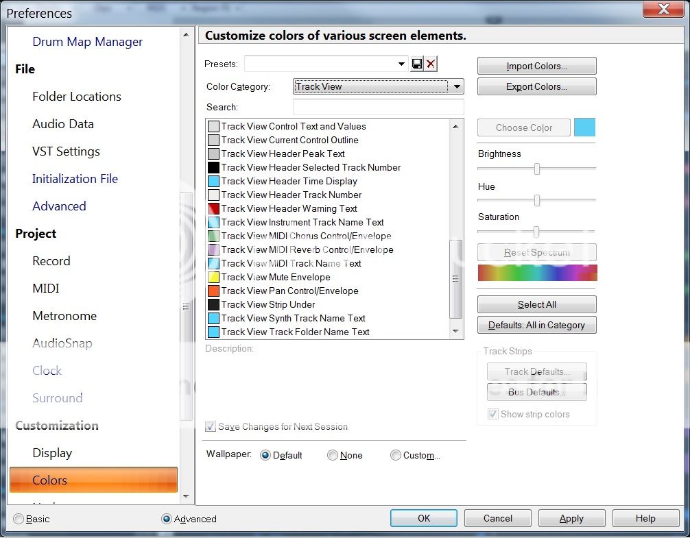
Task: Click in the Search input field
Action: tap(378, 107)
